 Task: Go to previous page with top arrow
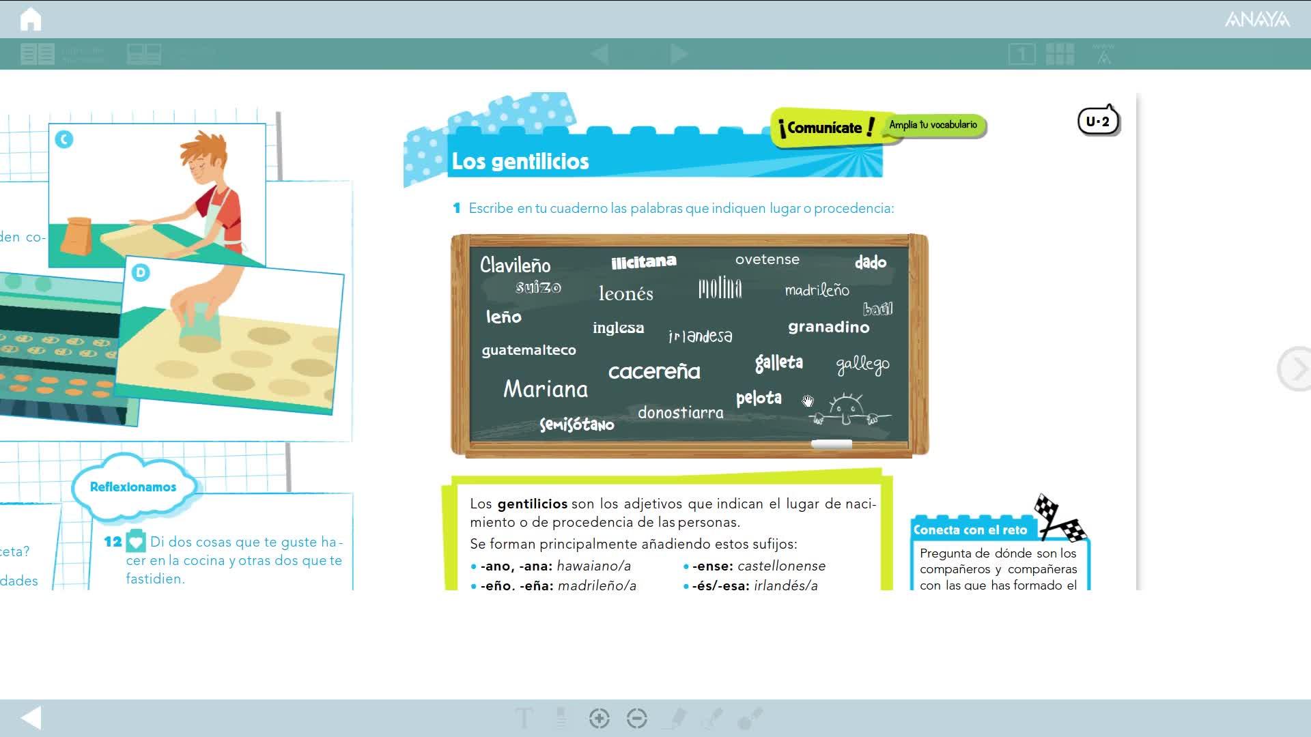600,54
